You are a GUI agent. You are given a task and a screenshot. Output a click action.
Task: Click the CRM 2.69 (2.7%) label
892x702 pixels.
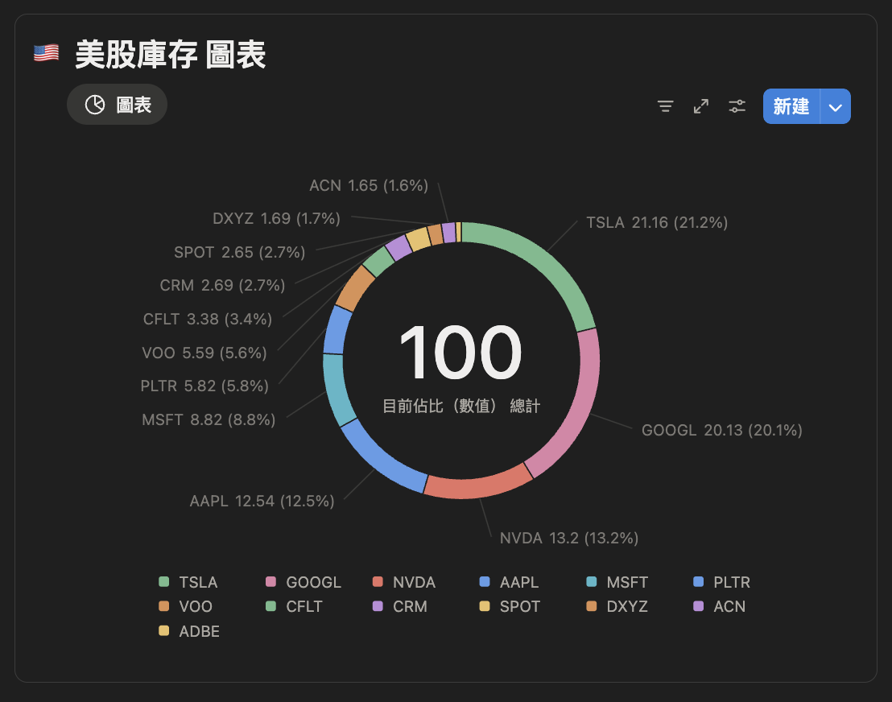pos(222,285)
